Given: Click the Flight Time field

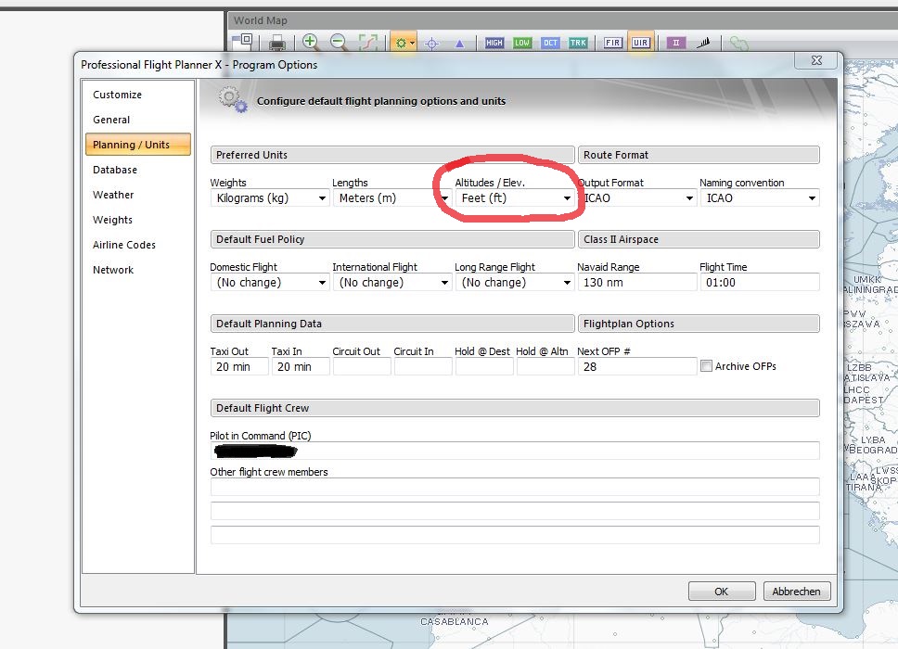Looking at the screenshot, I should 760,282.
